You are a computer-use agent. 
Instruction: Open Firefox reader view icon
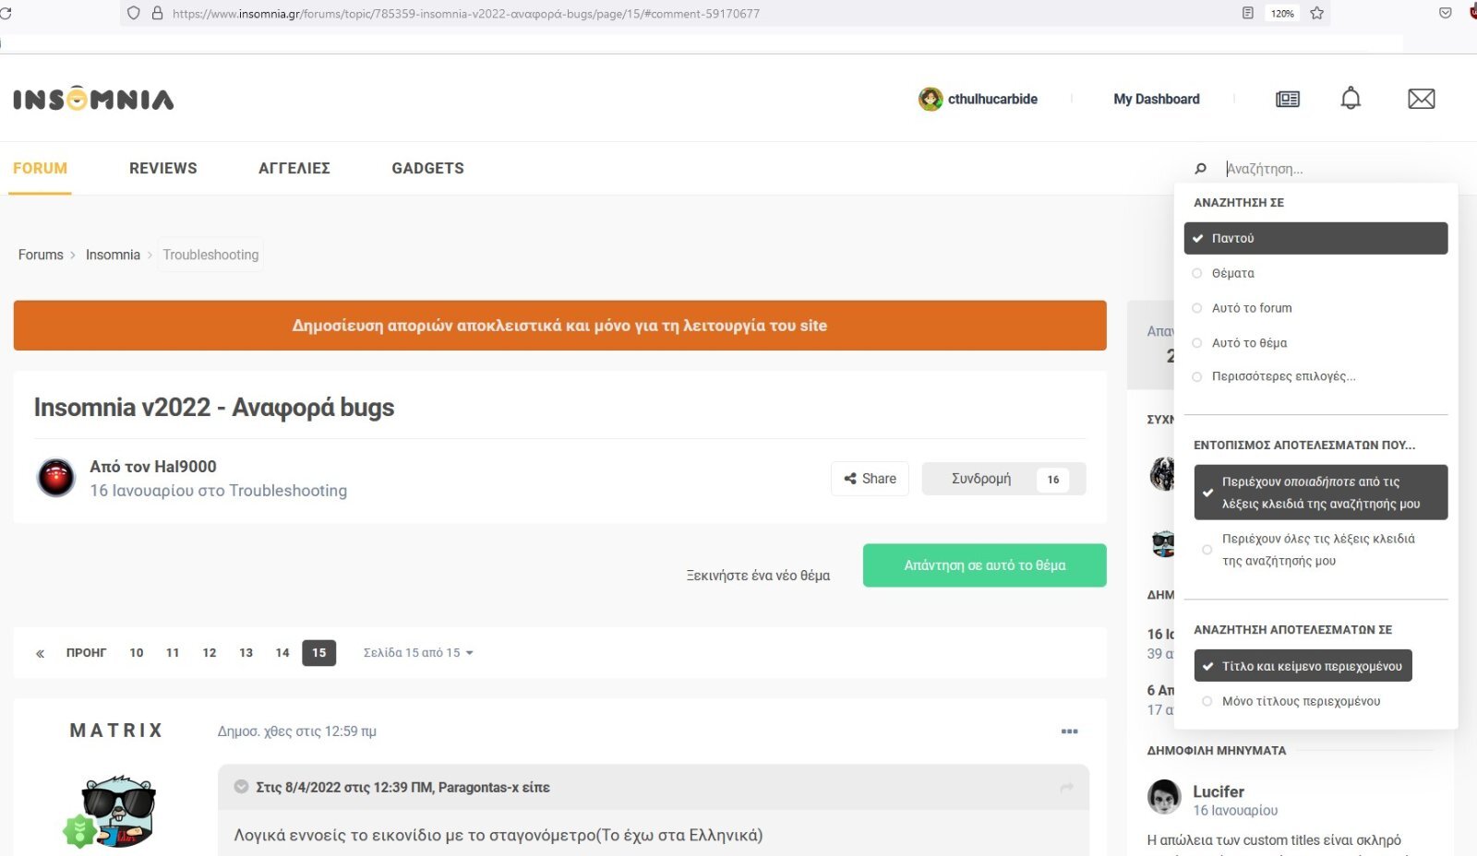pos(1248,13)
